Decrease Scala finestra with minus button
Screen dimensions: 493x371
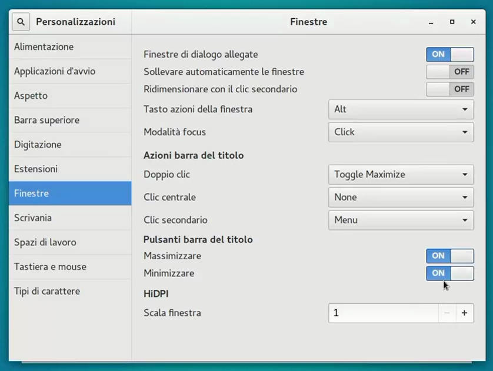(x=447, y=313)
